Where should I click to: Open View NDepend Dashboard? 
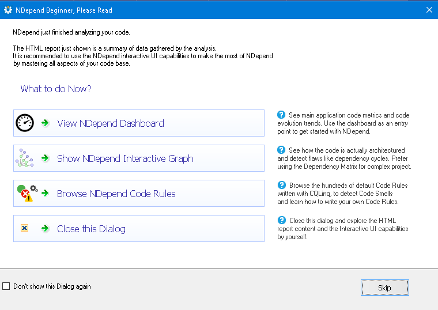139,123
